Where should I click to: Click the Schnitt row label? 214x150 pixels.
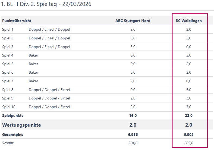(8, 143)
